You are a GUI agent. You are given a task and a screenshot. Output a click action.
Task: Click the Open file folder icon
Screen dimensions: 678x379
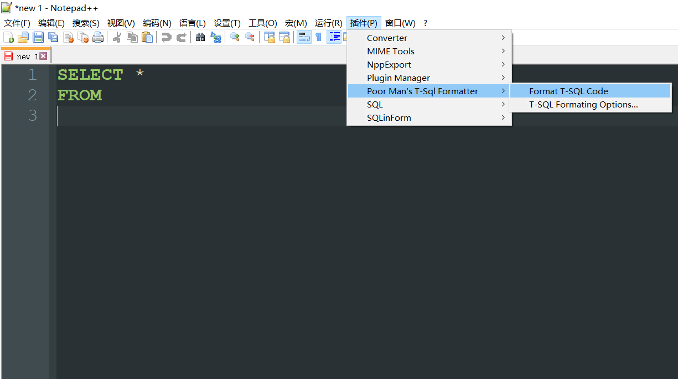(23, 37)
